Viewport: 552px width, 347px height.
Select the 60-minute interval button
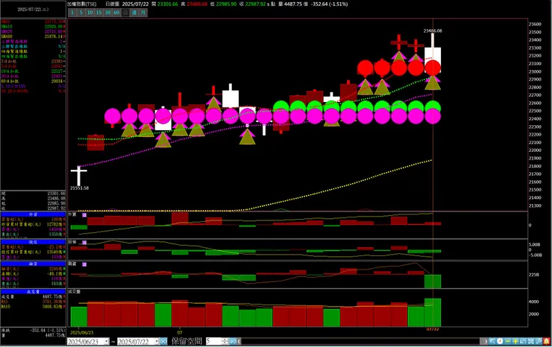tap(116, 13)
